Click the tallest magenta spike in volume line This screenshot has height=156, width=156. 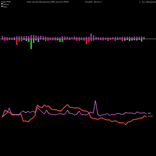pos(95,101)
